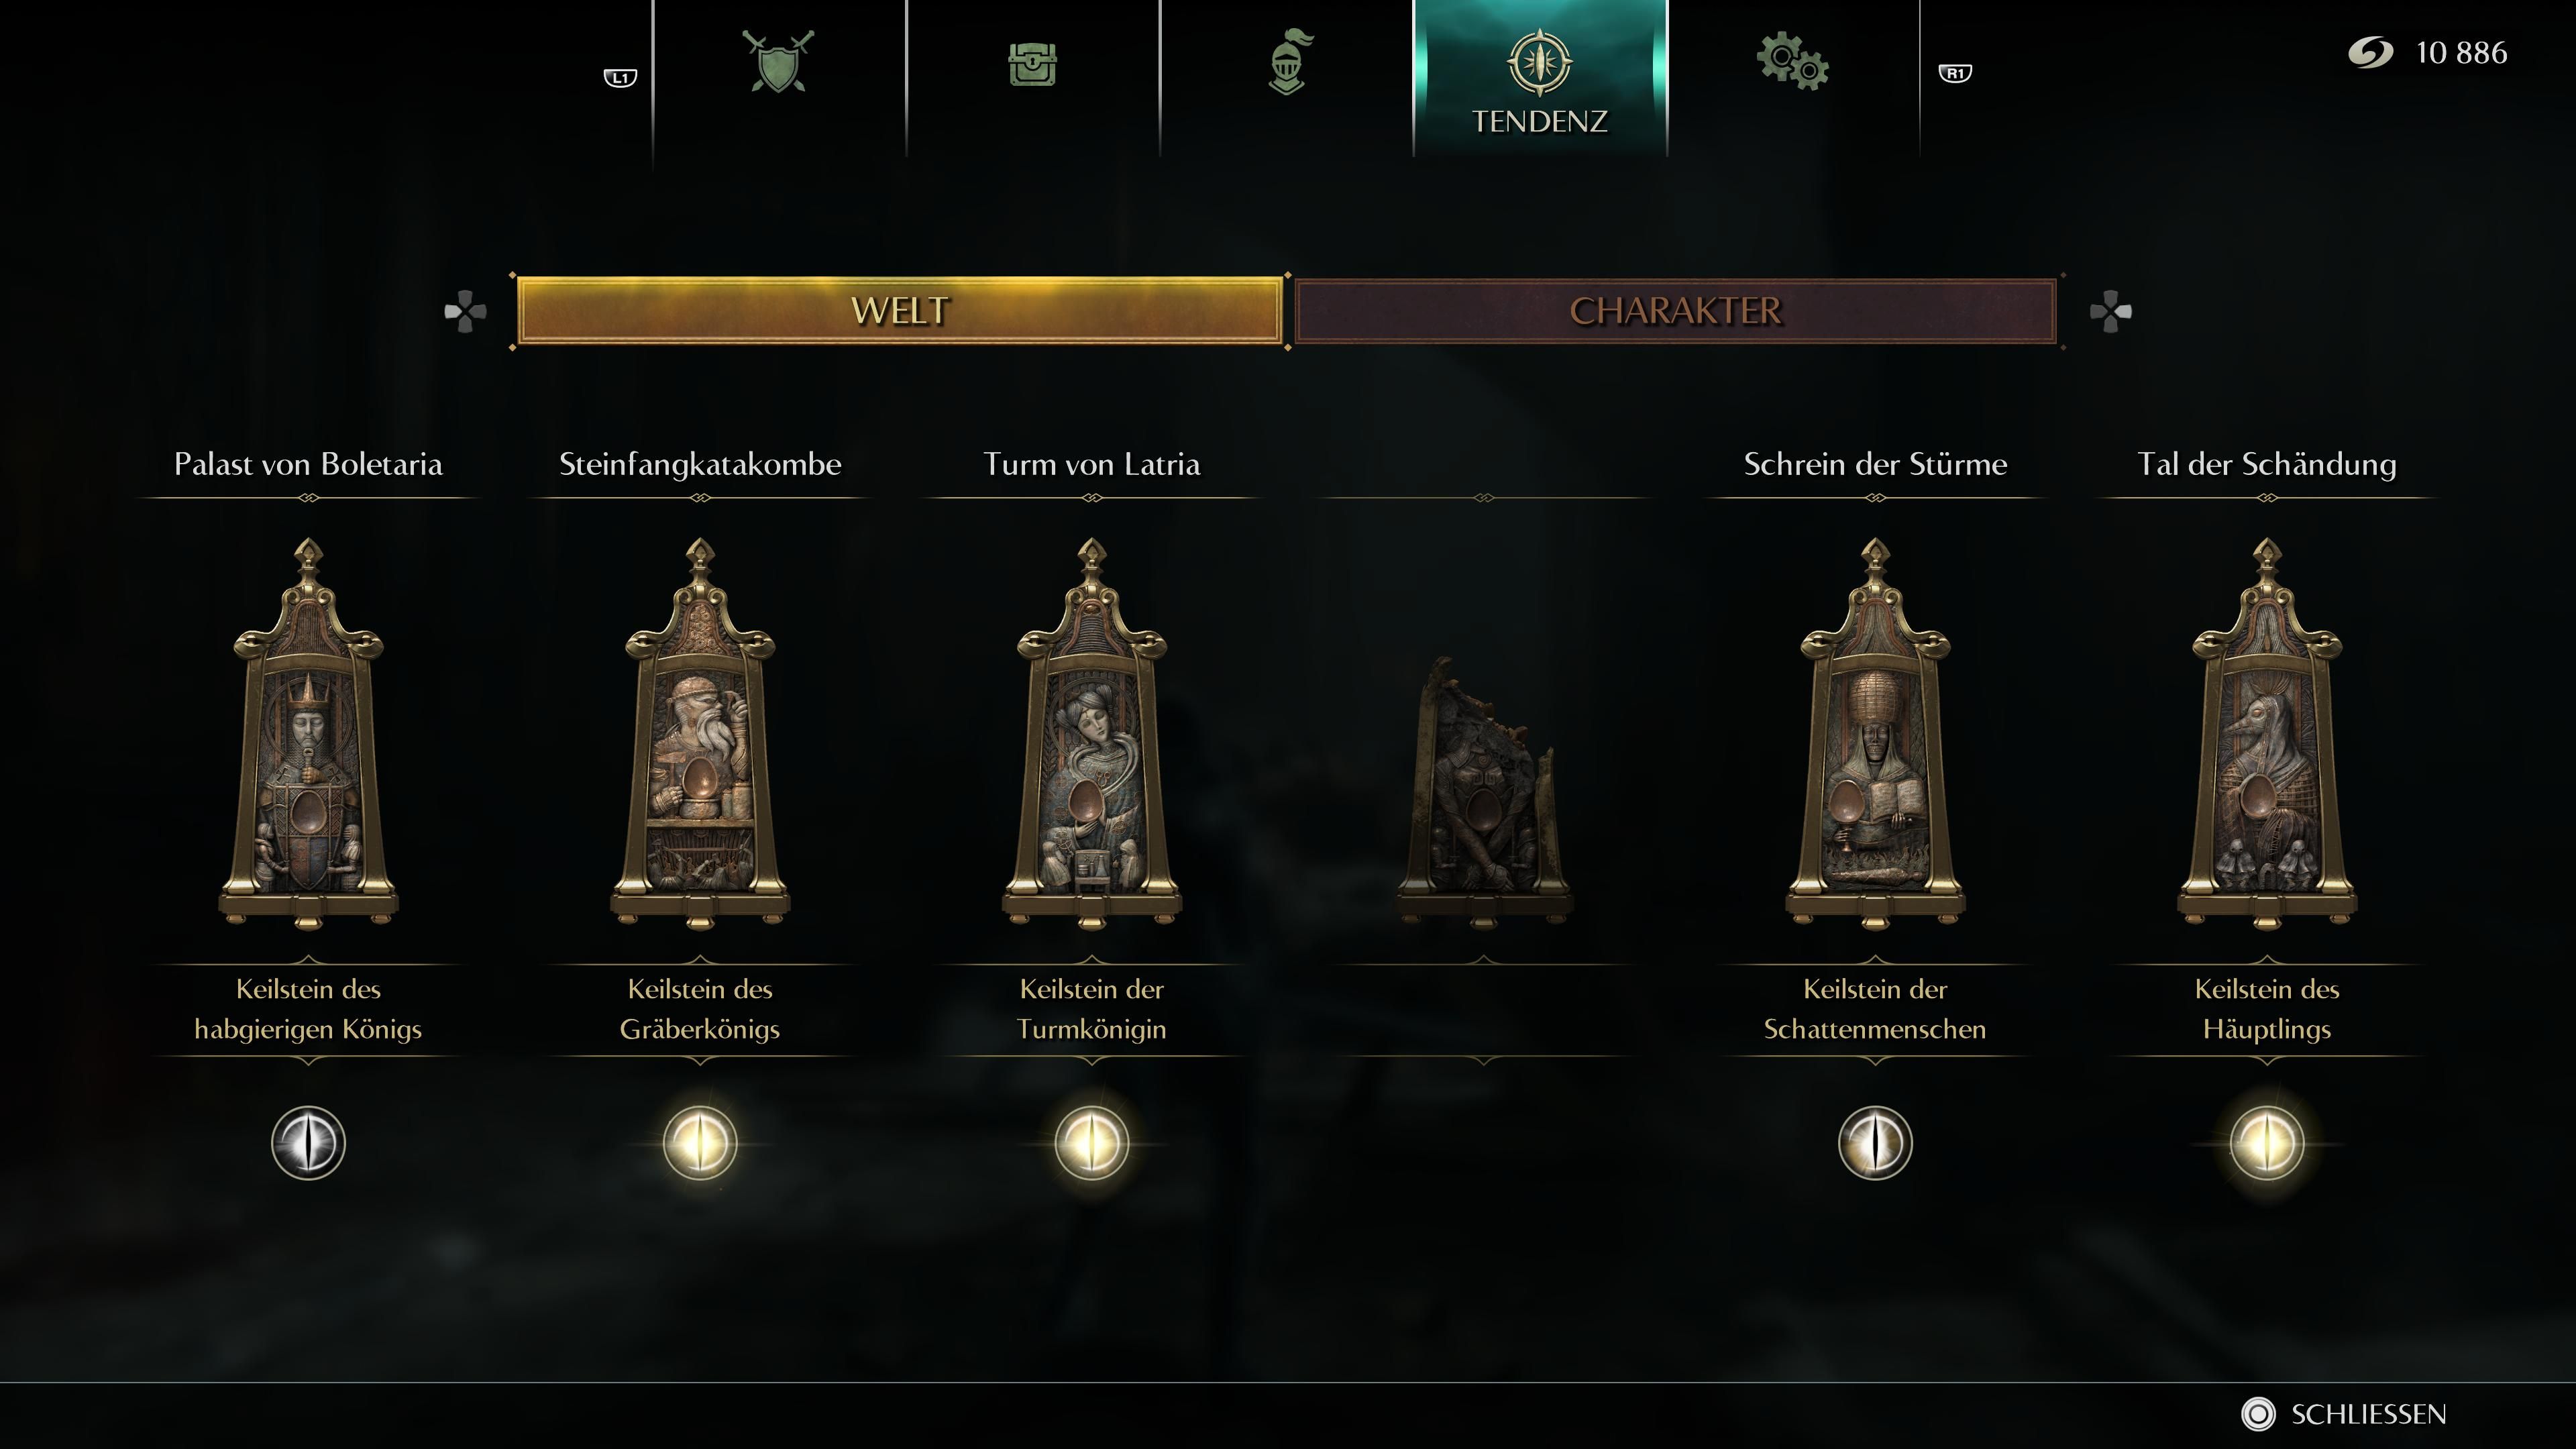This screenshot has width=2576, height=1449.
Task: Select the Tal der Schändung tendency eye
Action: pos(2267,1142)
